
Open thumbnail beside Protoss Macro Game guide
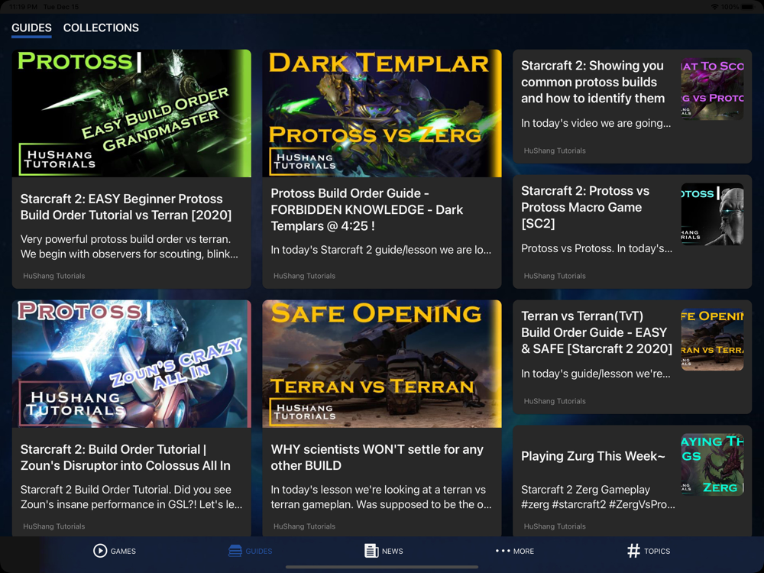(x=712, y=215)
